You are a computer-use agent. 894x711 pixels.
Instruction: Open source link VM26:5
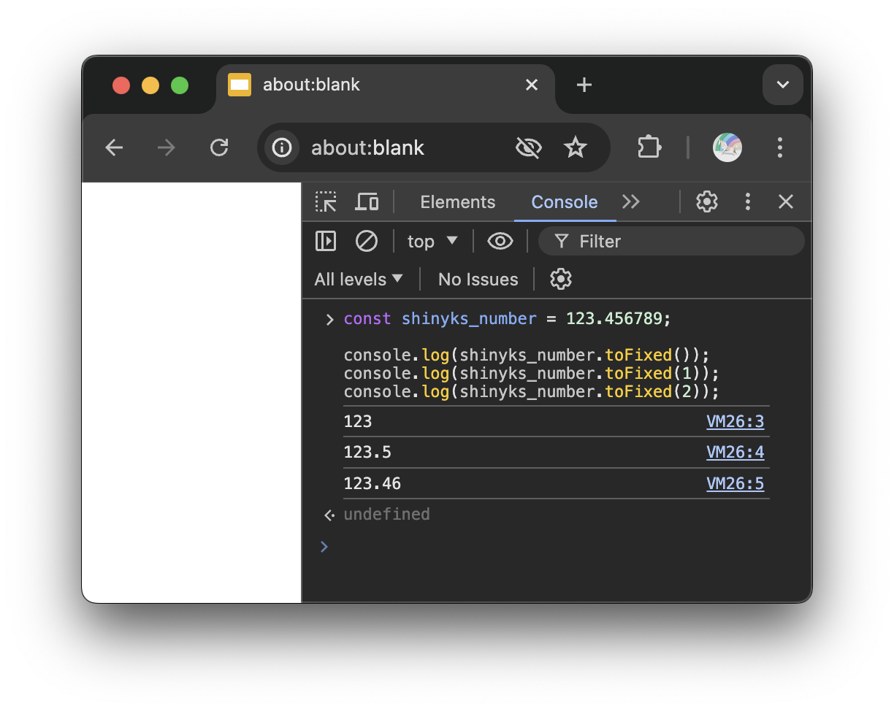[736, 483]
